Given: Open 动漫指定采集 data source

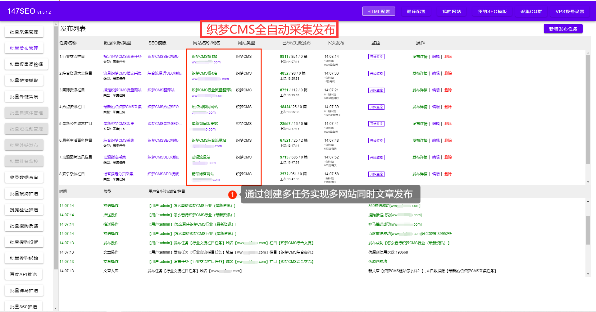Looking at the screenshot, I should [x=115, y=157].
